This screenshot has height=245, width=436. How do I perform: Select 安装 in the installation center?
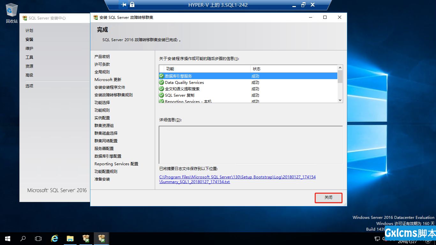(x=29, y=40)
